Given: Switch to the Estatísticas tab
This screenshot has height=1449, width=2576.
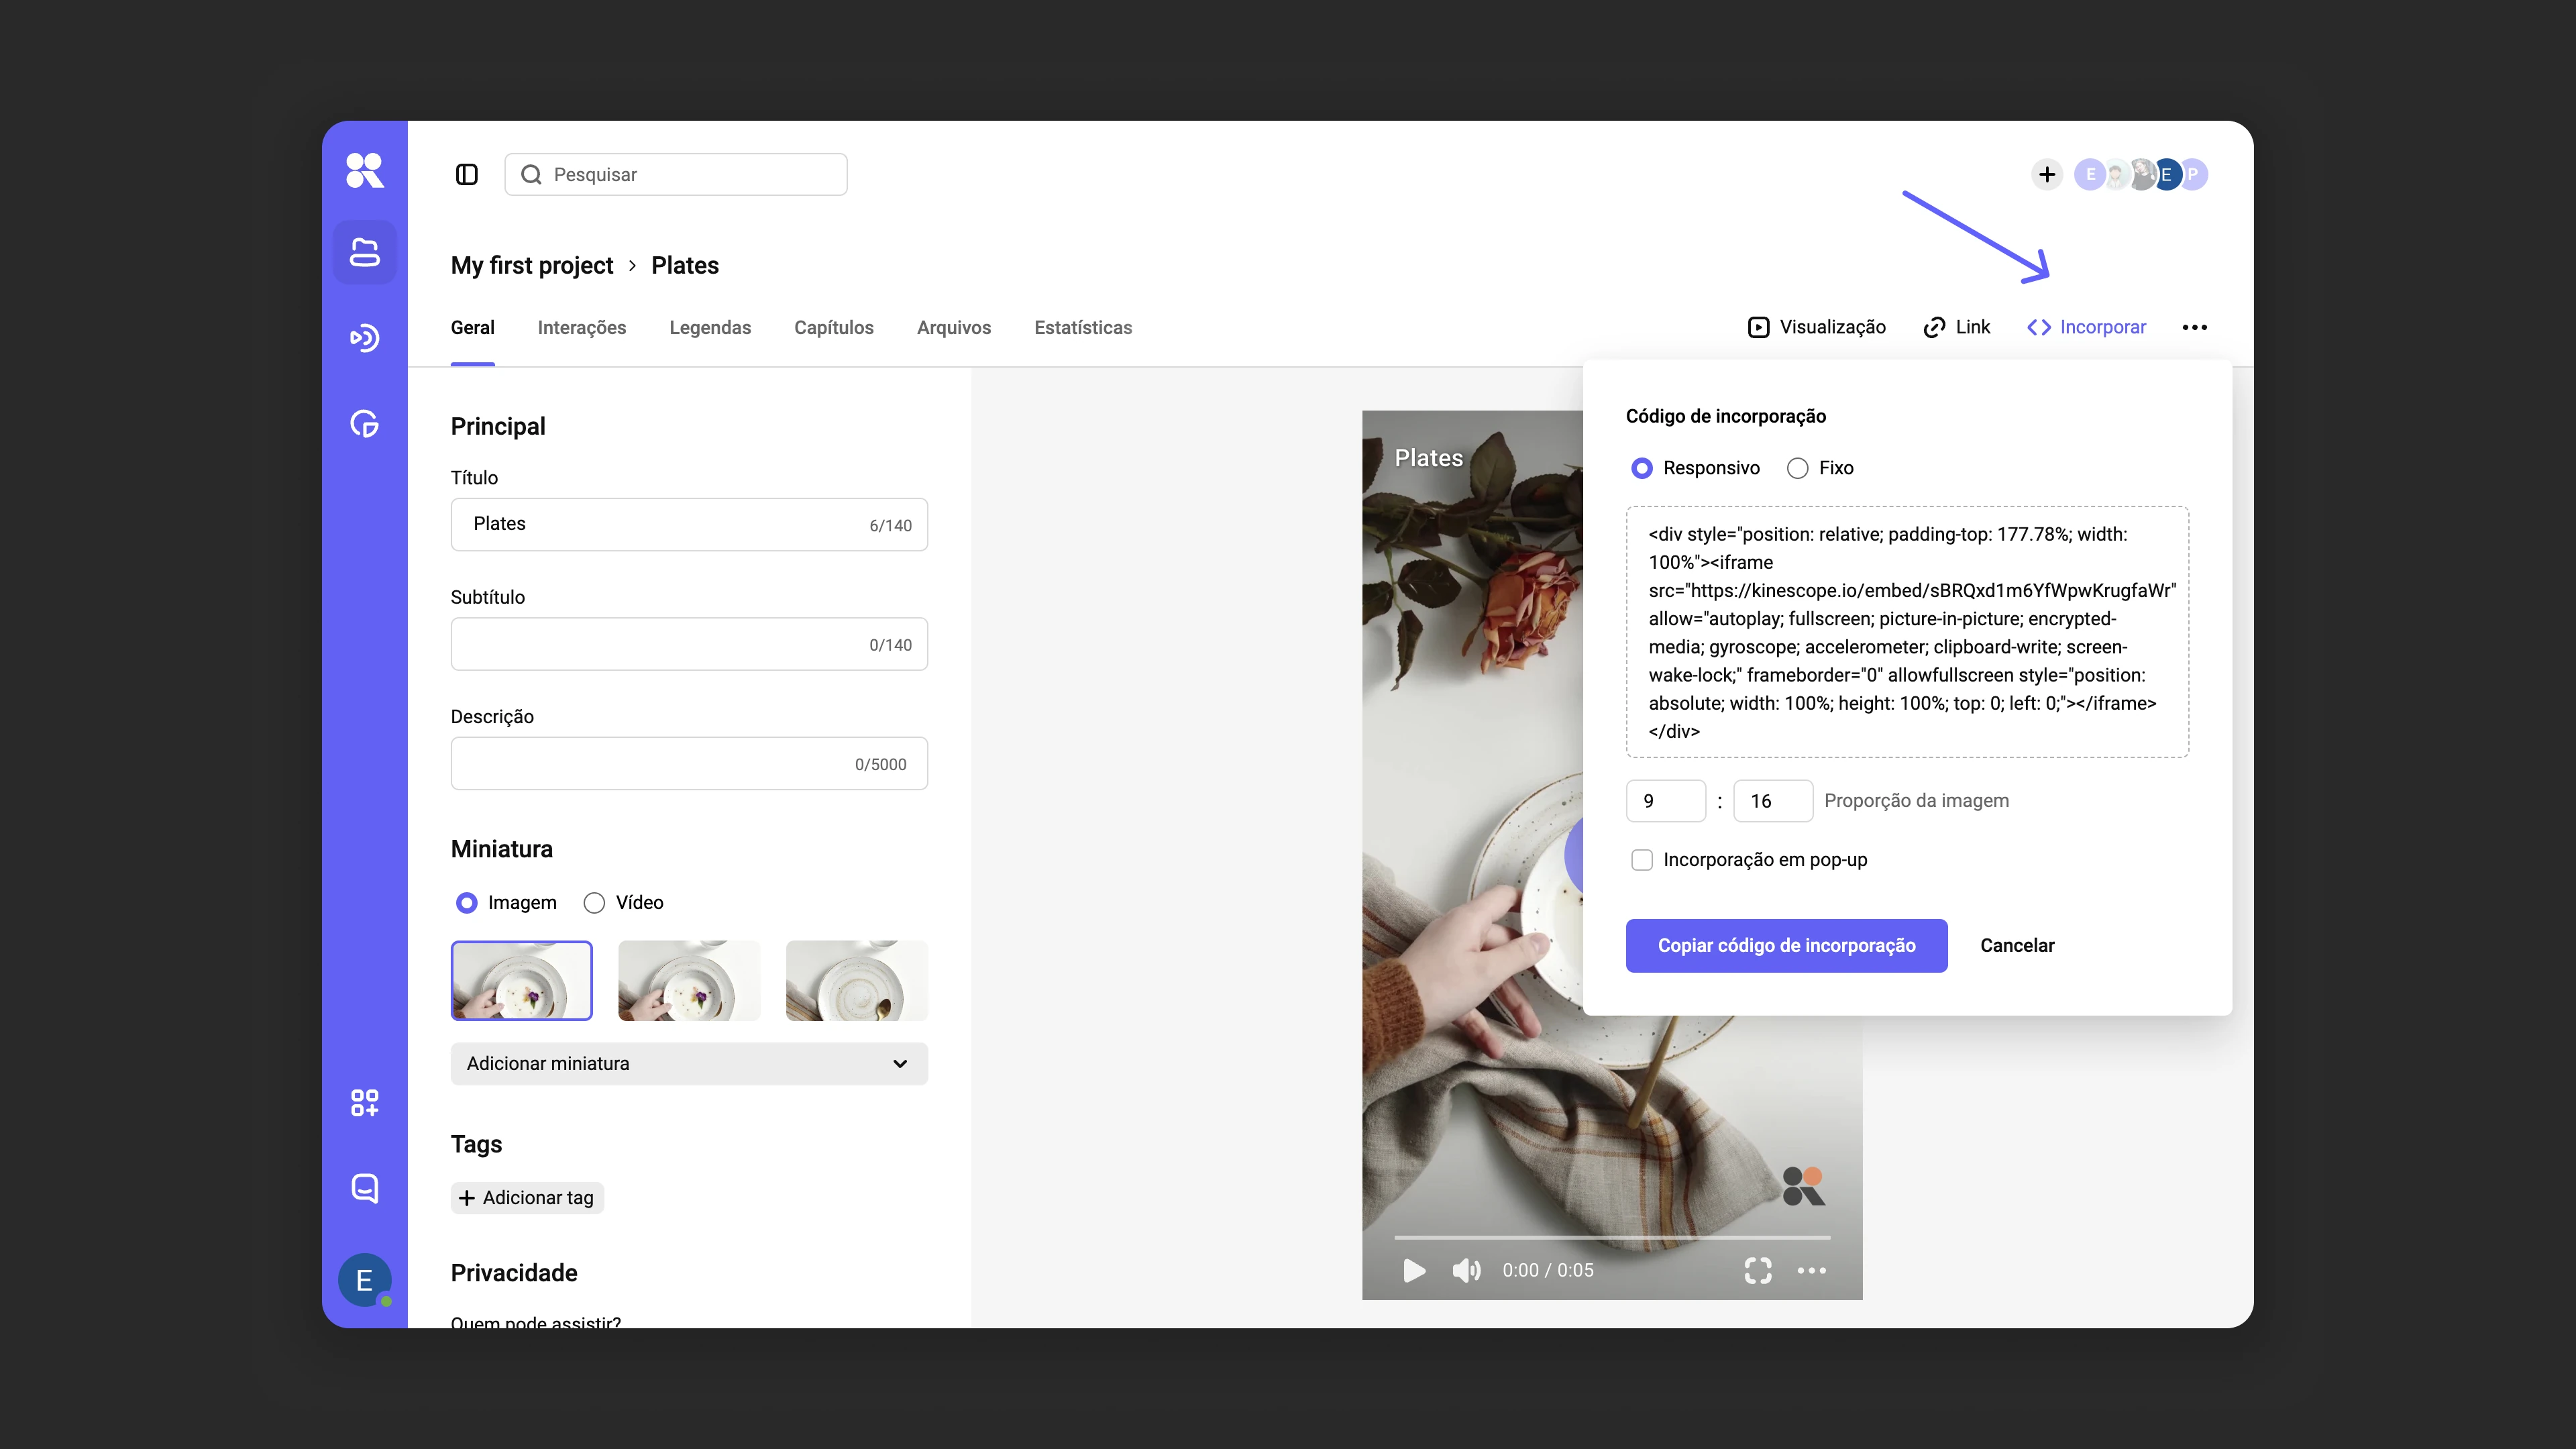Looking at the screenshot, I should click(x=1082, y=328).
